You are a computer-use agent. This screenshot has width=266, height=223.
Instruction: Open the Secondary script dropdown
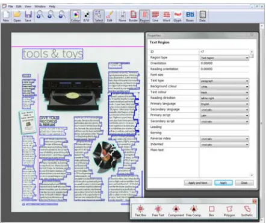224,122
